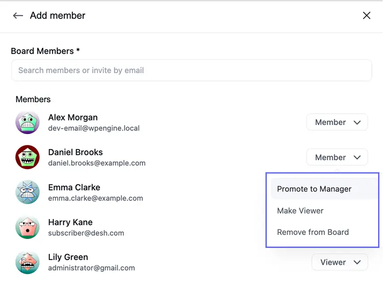Open Lily Green's Viewer role dropdown

click(x=340, y=262)
